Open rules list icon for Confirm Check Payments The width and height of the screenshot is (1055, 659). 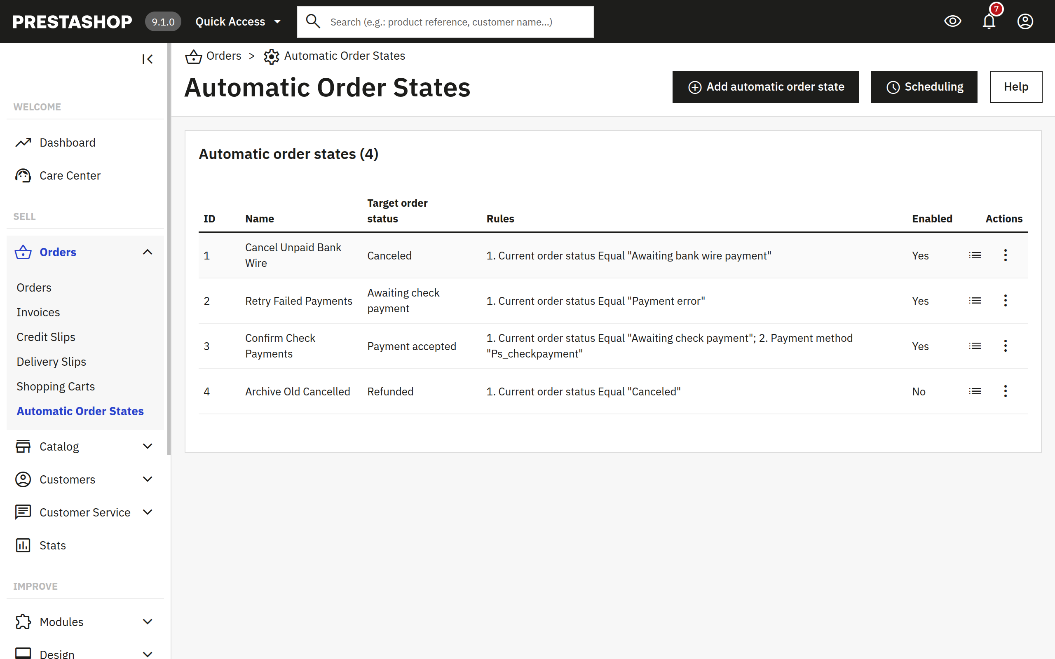coord(975,346)
